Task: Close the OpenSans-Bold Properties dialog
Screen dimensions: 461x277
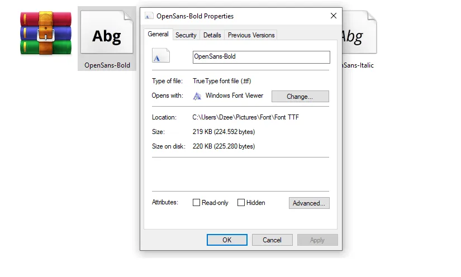Action: pyautogui.click(x=334, y=16)
